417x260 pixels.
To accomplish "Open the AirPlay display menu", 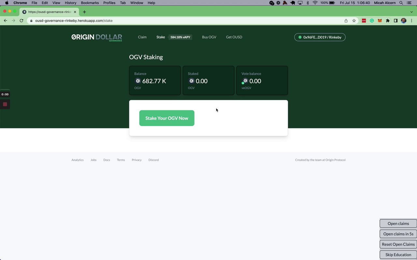I will tap(300, 3).
